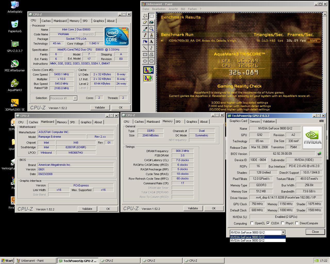Click the More button in AquaMark results

[314, 40]
